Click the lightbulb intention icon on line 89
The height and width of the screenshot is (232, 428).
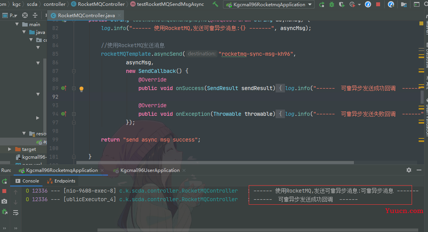81,89
